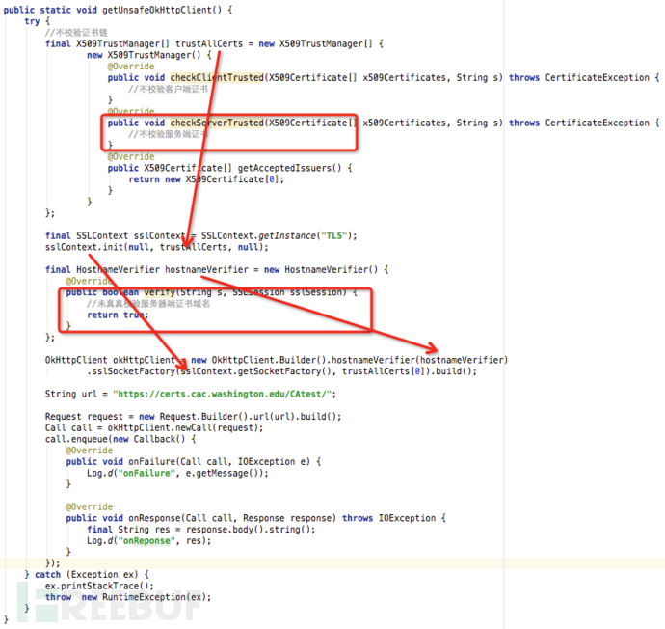The width and height of the screenshot is (665, 629).
Task: Click the ex.printStackTrace() line
Action: tap(99, 586)
